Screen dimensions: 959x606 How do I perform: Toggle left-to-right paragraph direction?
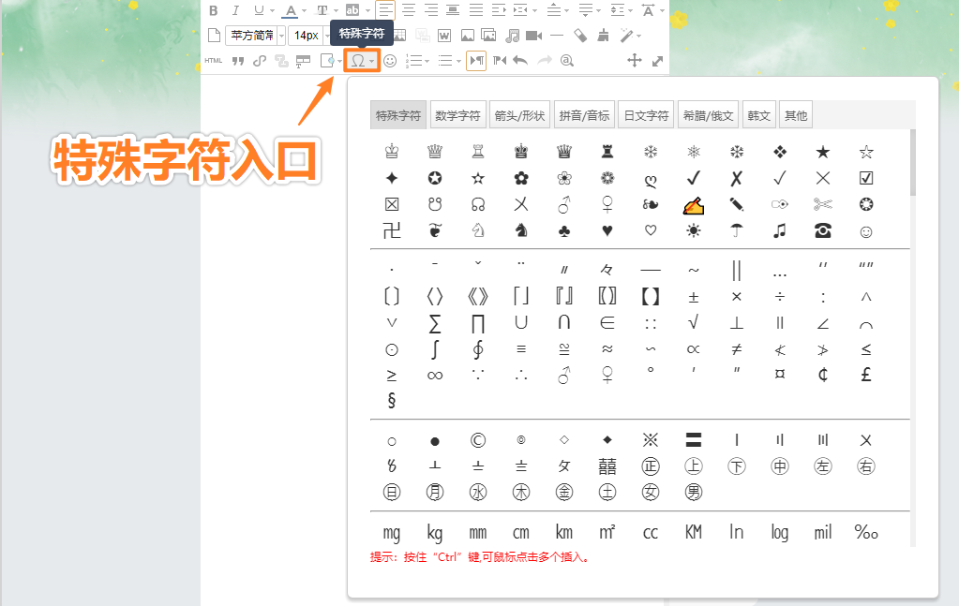pyautogui.click(x=476, y=61)
